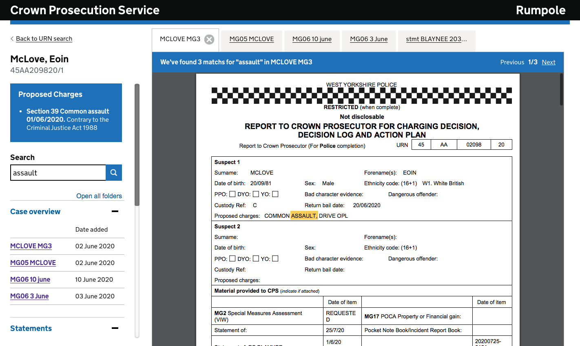The image size is (580, 346).
Task: Click the Back to URN search link
Action: pos(44,39)
